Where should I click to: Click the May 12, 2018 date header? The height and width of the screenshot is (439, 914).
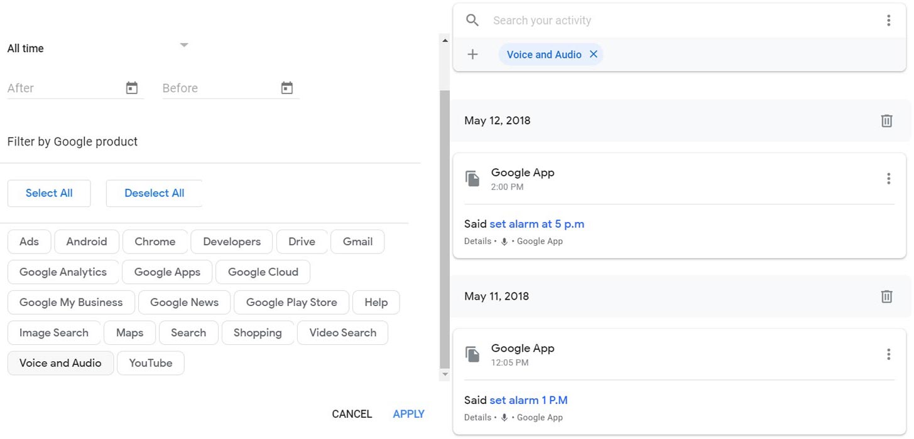pos(498,120)
